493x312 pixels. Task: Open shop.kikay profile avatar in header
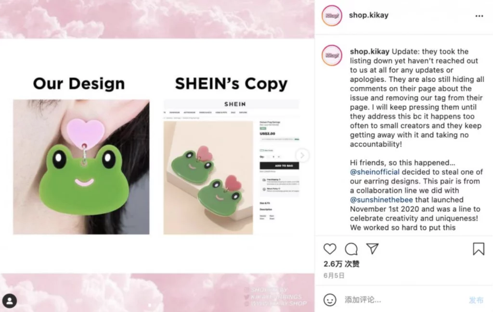(x=332, y=15)
